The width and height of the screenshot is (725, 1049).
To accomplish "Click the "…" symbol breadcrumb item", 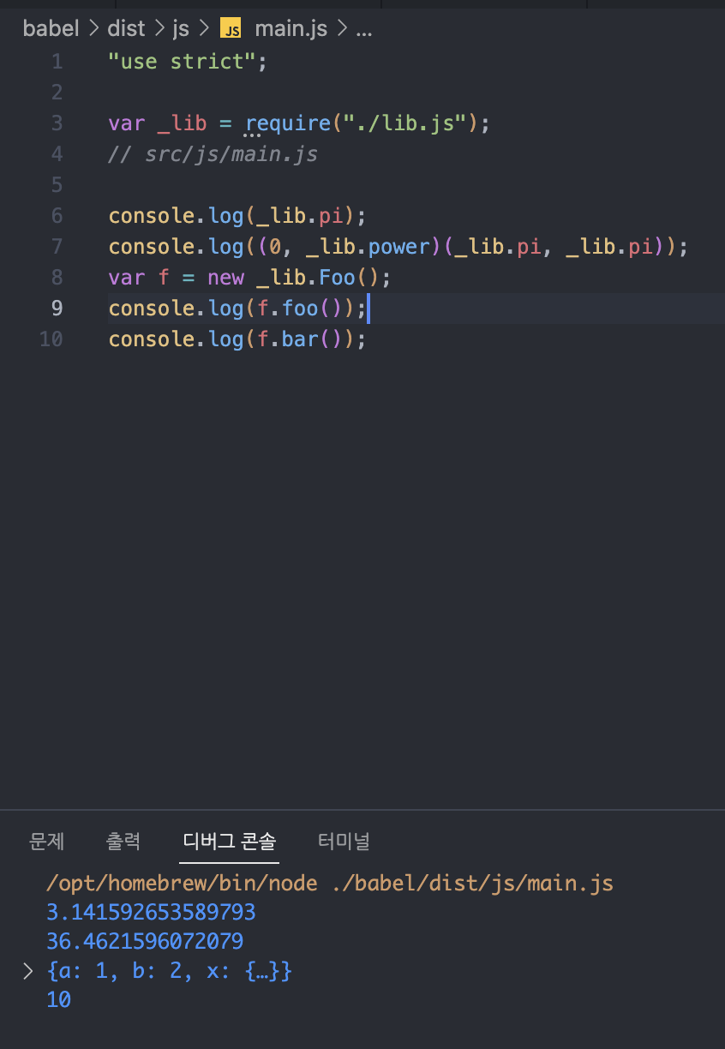I will pos(363,28).
